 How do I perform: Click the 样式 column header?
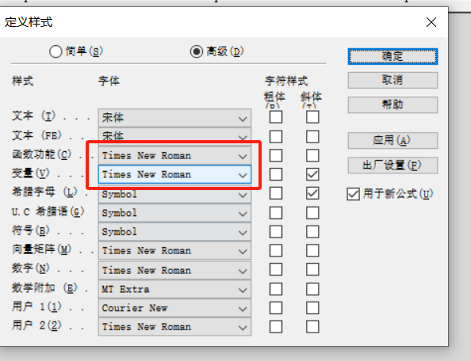pos(22,81)
